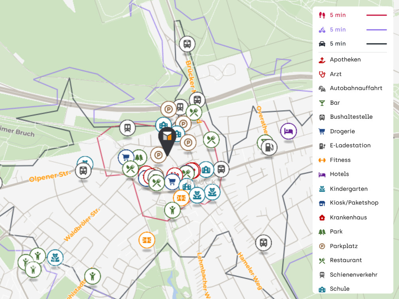Toggle the Bar category in legend

[335, 103]
